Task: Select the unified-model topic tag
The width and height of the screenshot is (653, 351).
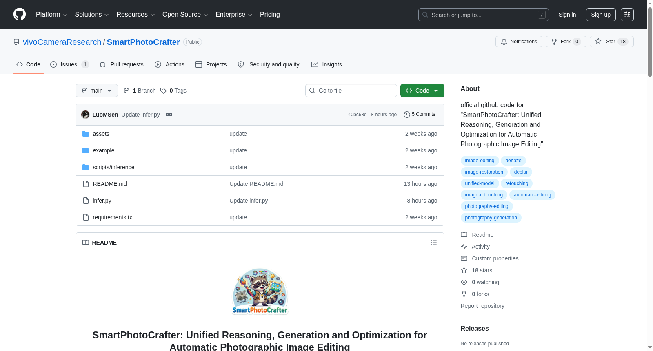Action: tap(480, 183)
